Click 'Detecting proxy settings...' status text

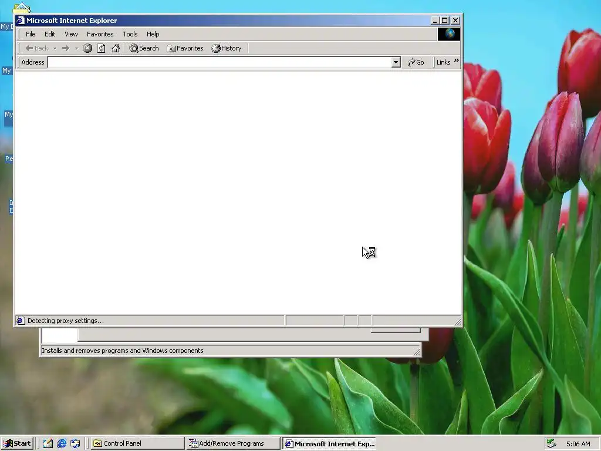point(66,321)
